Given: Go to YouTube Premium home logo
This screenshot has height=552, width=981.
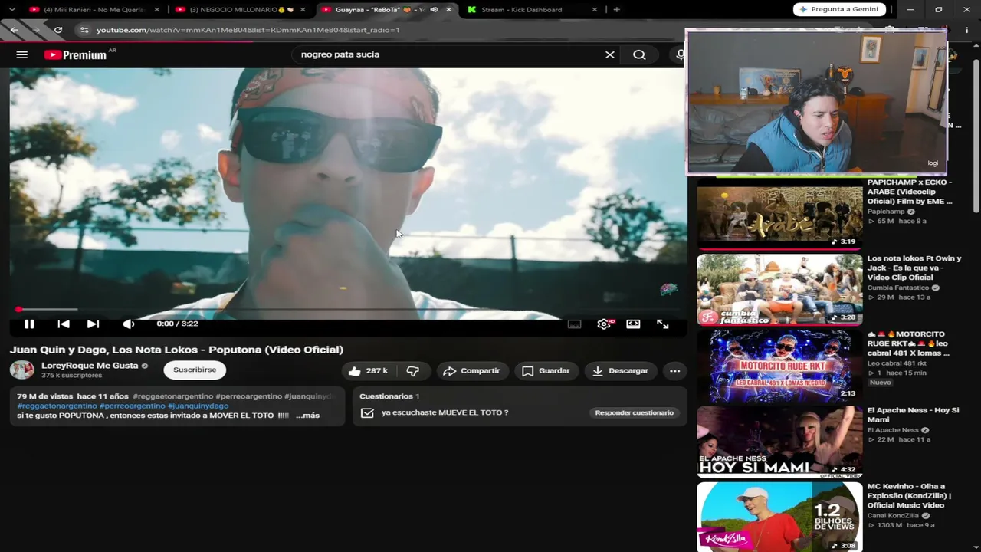Looking at the screenshot, I should click(75, 54).
